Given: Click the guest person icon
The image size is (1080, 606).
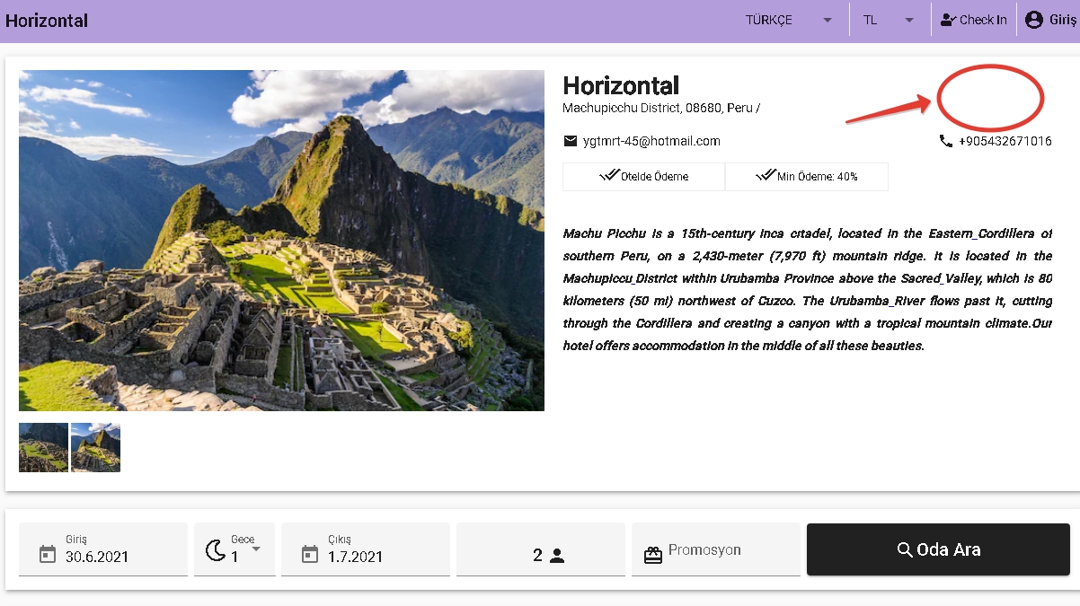Looking at the screenshot, I should [557, 556].
